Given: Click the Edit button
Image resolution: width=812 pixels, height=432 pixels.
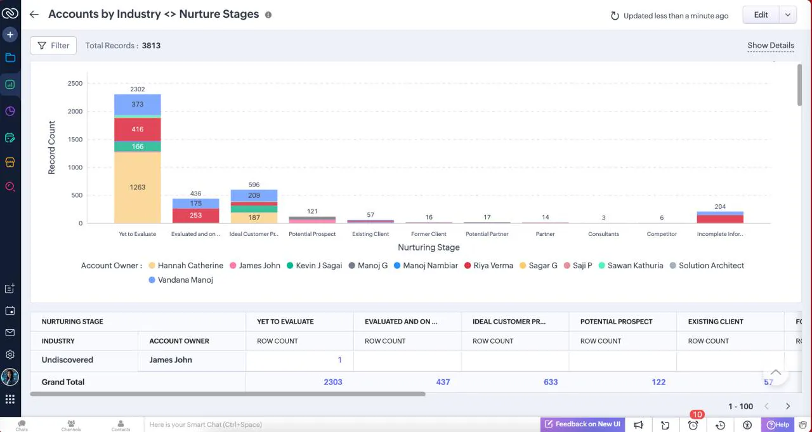Looking at the screenshot, I should [761, 15].
